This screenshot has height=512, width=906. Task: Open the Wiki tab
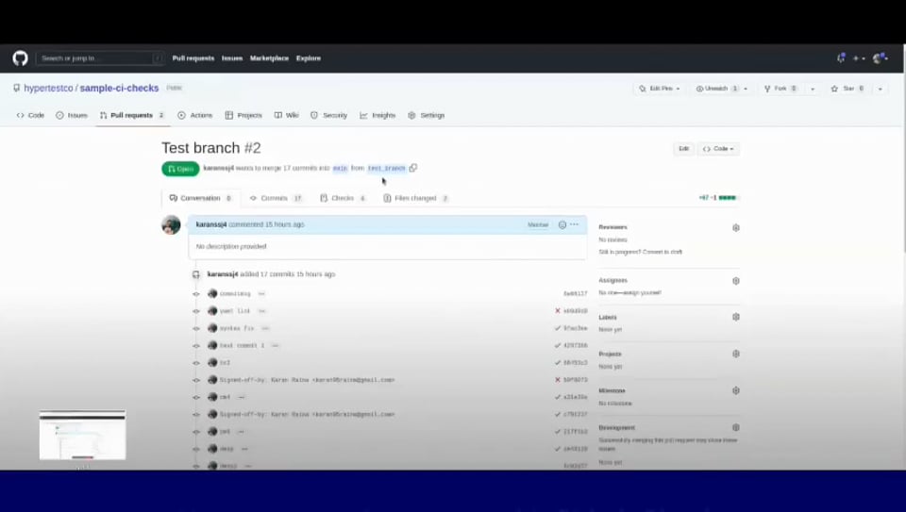tap(287, 115)
